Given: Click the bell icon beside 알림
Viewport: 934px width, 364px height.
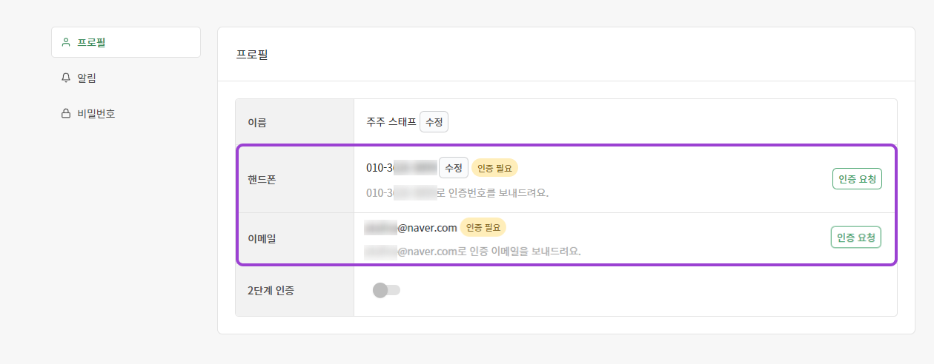Looking at the screenshot, I should 66,78.
